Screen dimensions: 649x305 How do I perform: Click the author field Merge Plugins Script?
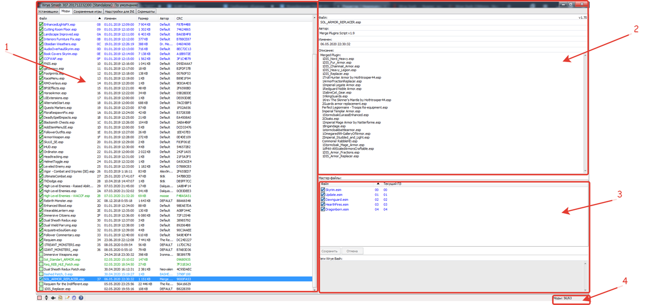pyautogui.click(x=453, y=33)
